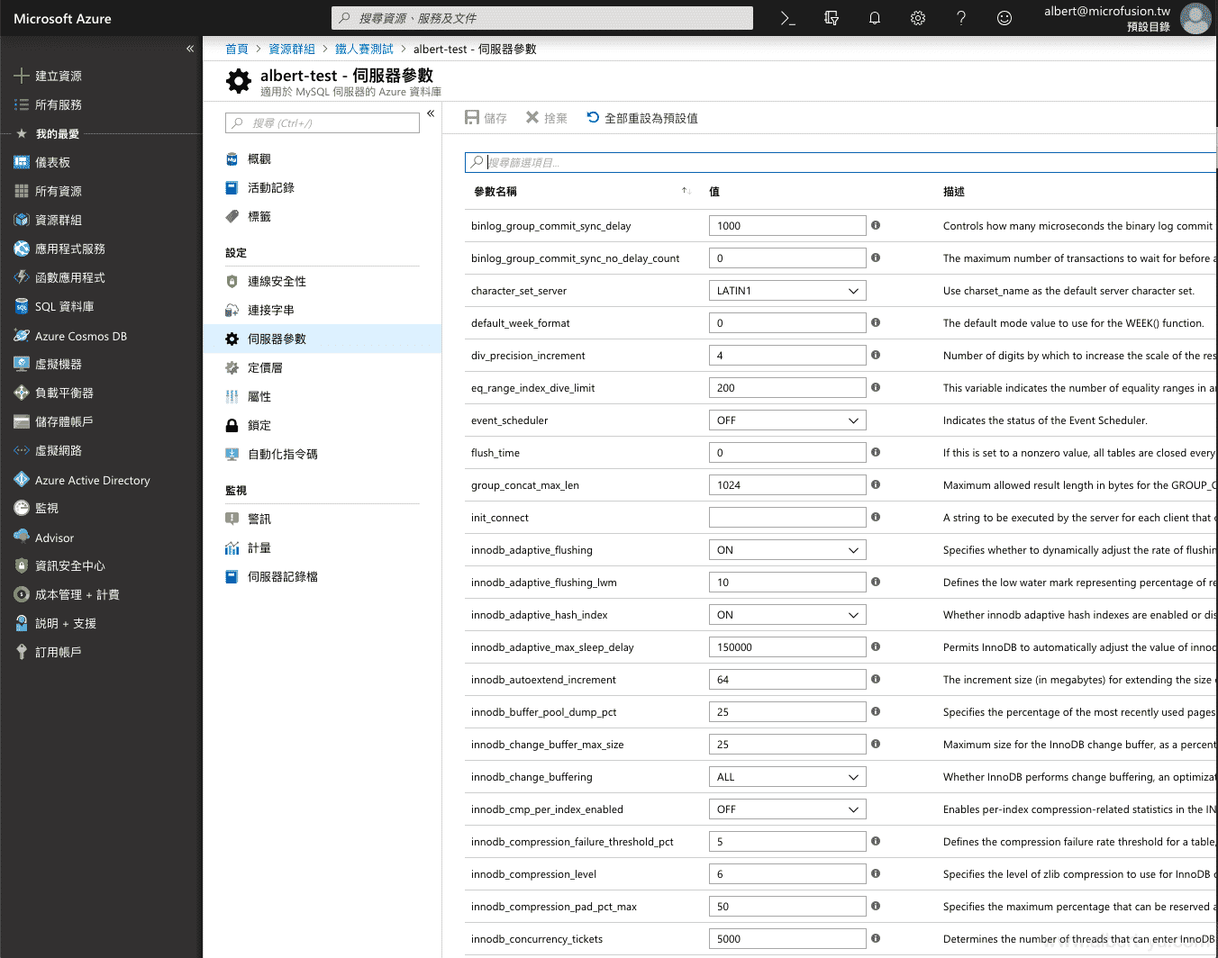The width and height of the screenshot is (1218, 958).
Task: Click the 計量 chart icon
Action: pyautogui.click(x=232, y=547)
